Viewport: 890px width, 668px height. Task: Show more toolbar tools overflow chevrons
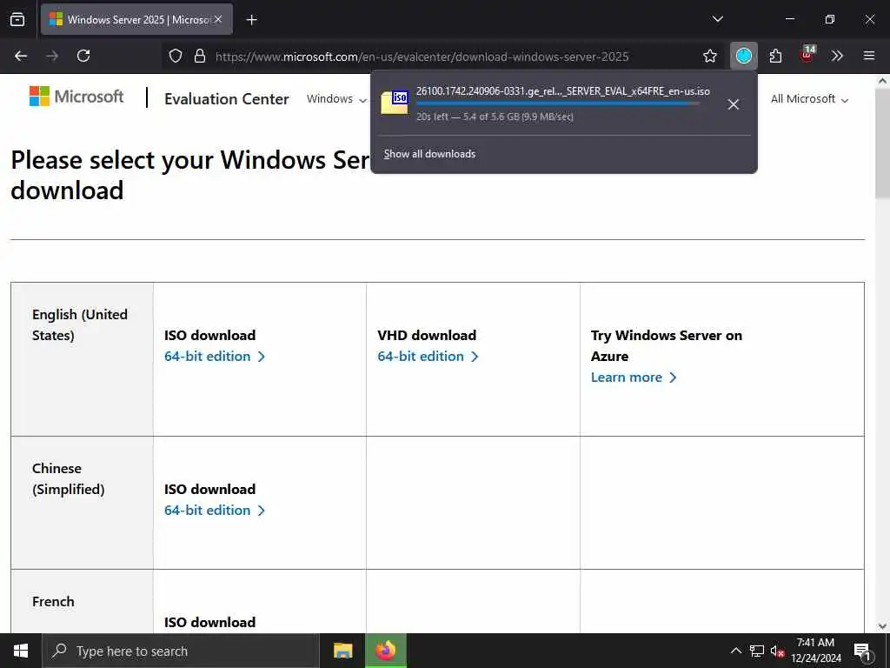pos(837,56)
